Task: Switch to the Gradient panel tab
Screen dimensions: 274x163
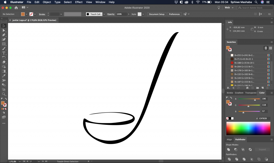Action: coord(239,93)
